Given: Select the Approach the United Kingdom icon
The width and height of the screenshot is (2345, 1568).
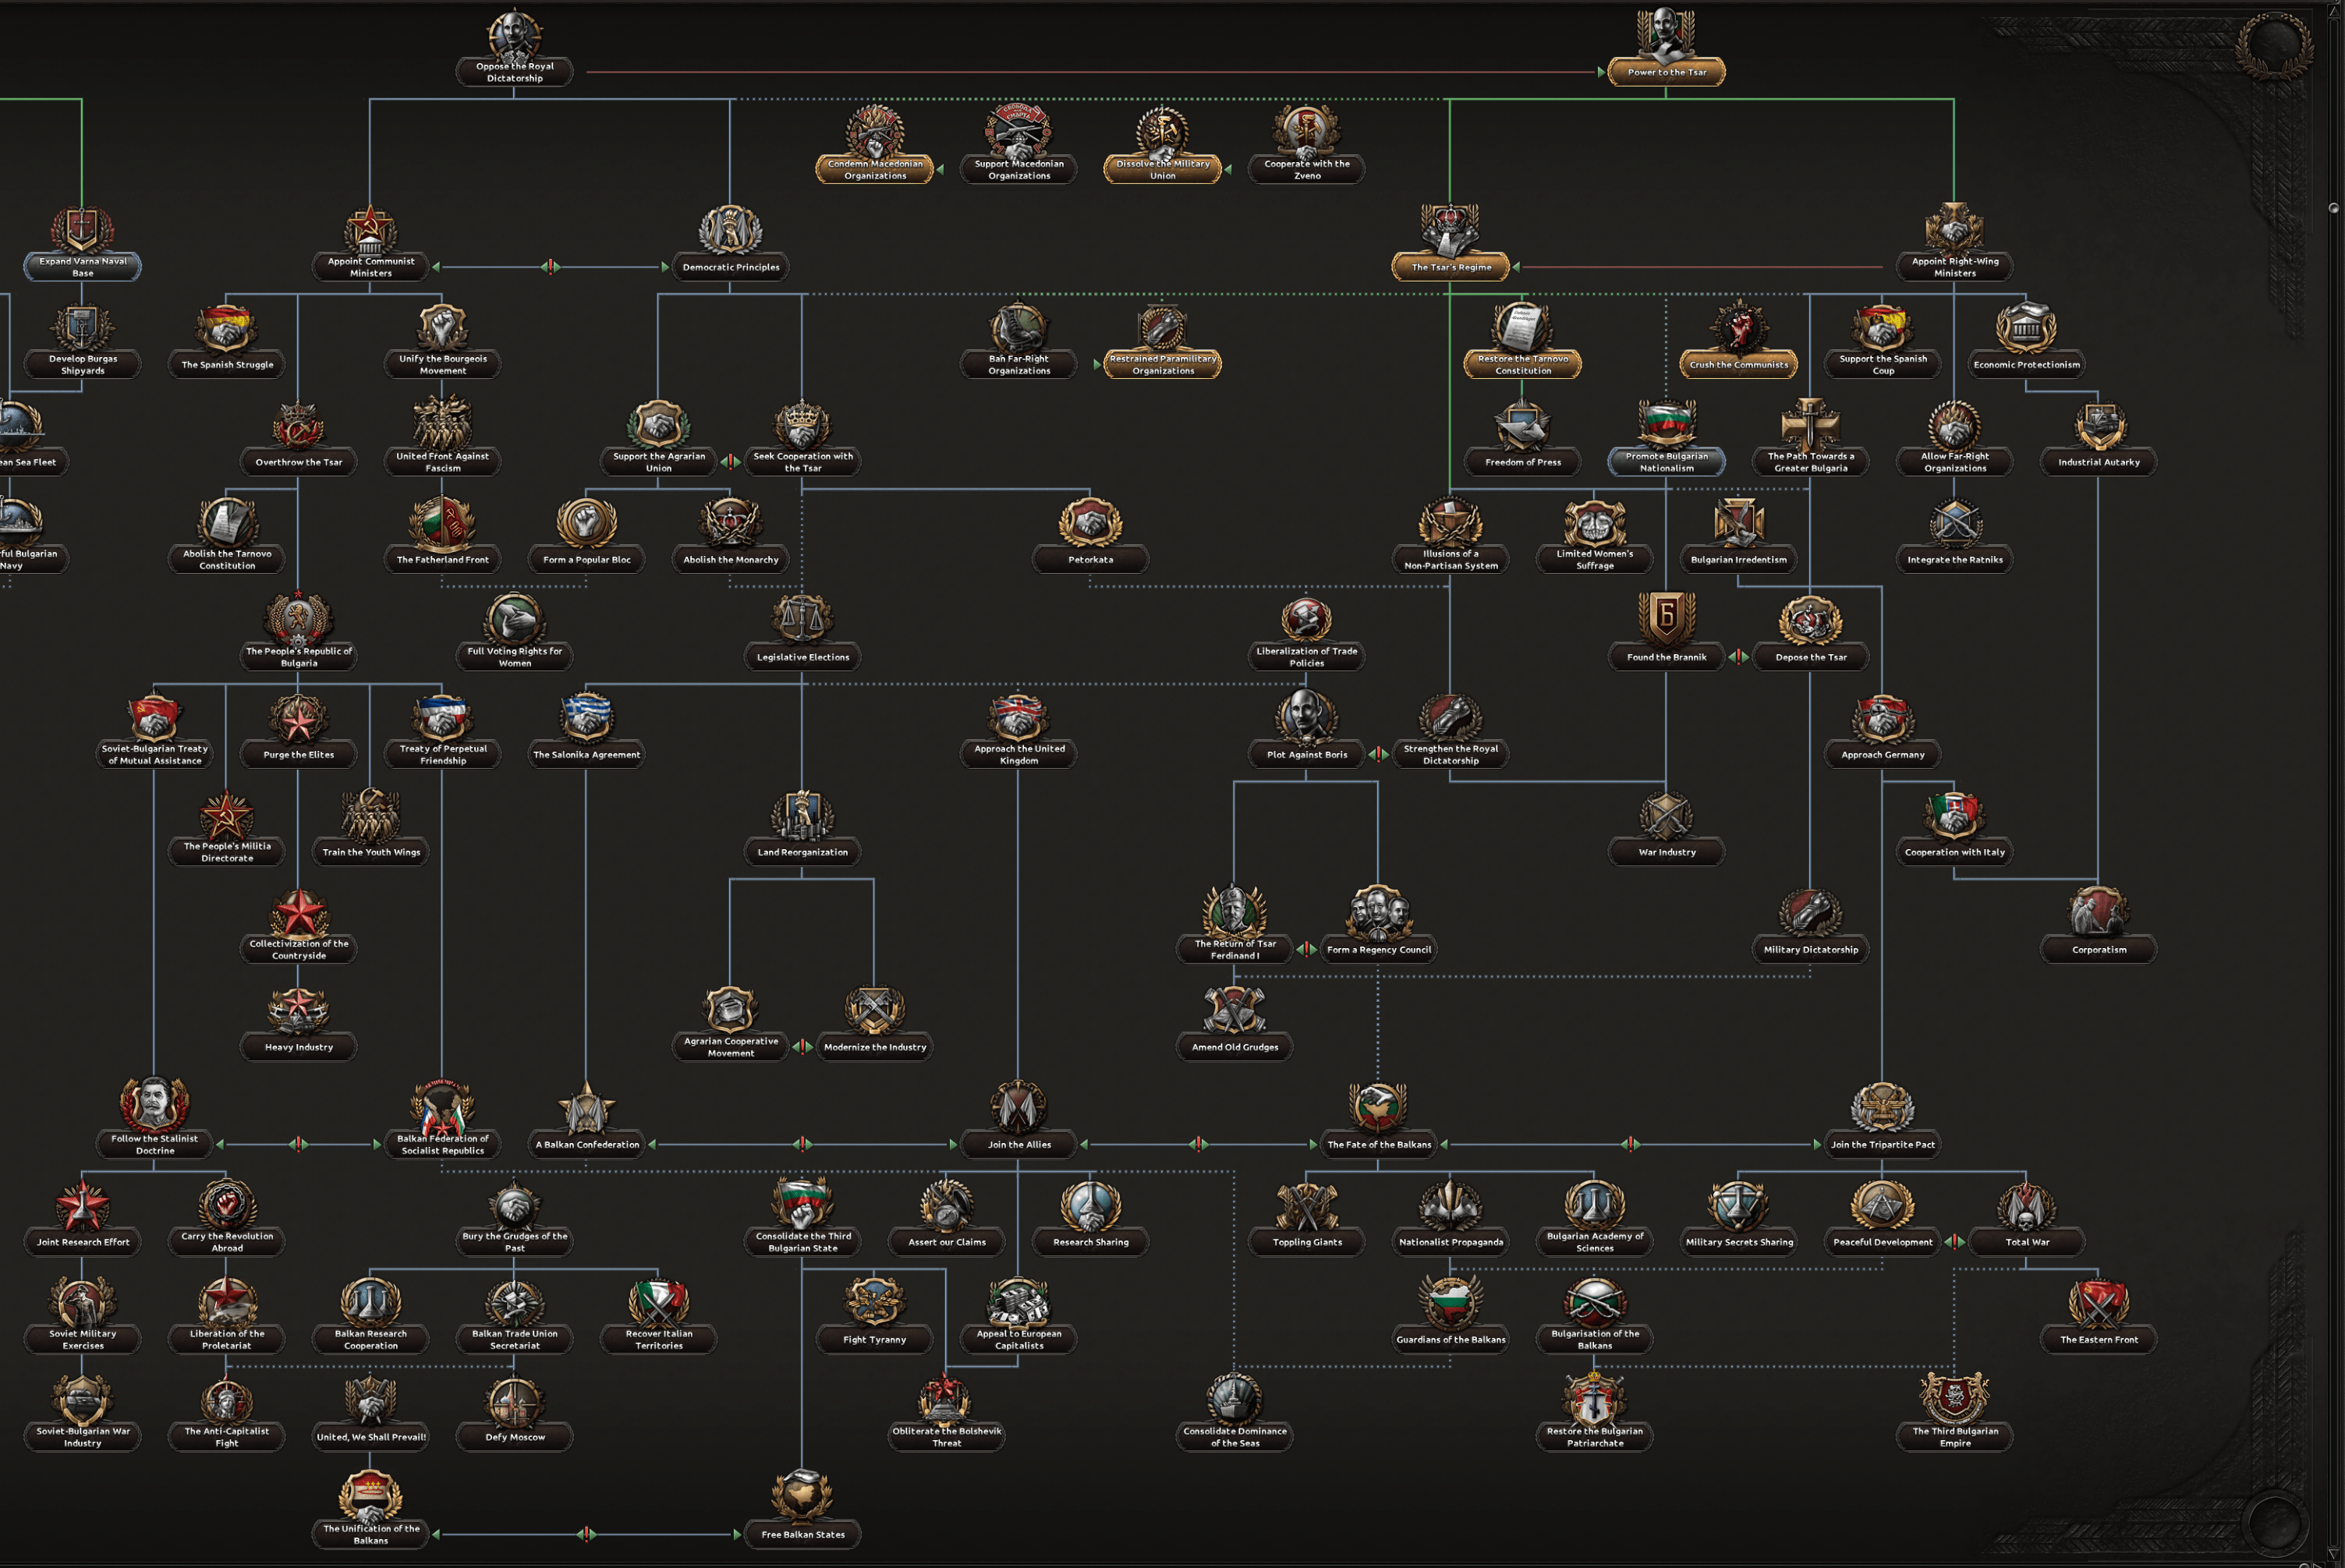Looking at the screenshot, I should tap(1018, 716).
